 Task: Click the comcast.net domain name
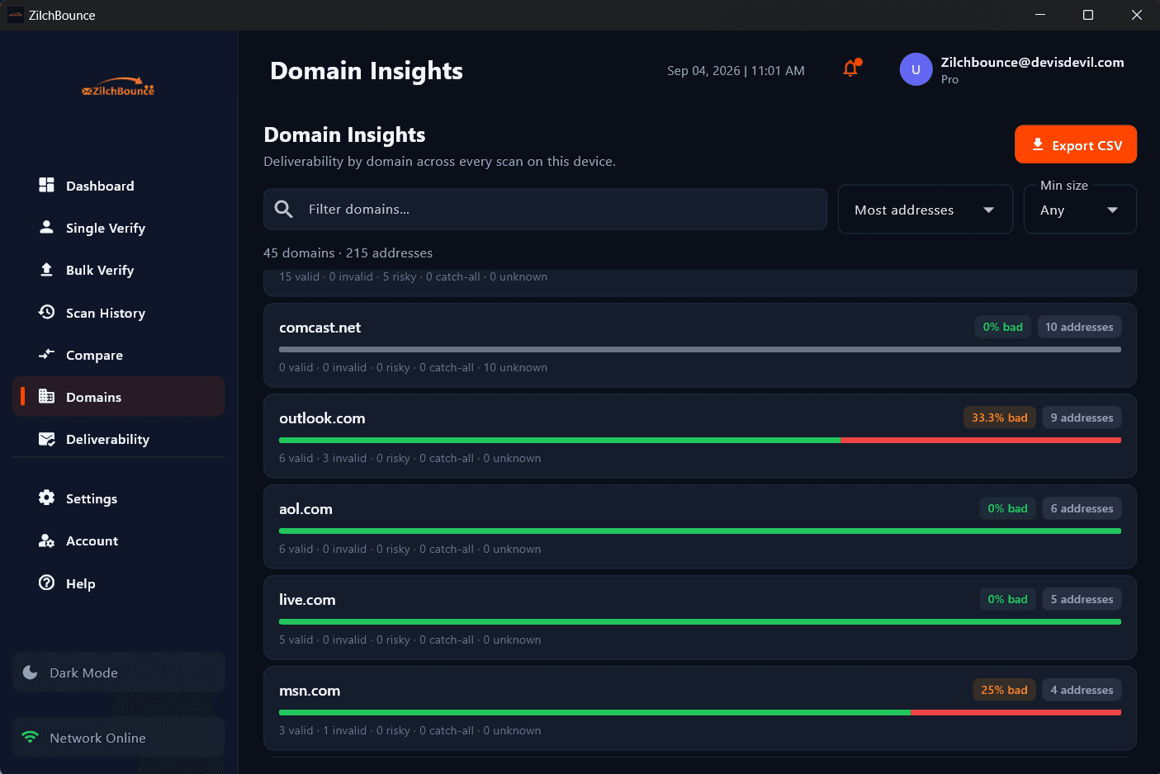pyautogui.click(x=320, y=328)
